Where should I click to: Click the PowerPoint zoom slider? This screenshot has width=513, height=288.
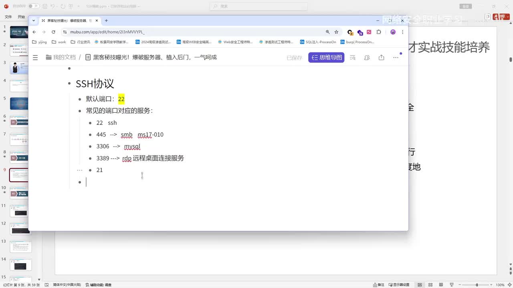tap(477, 285)
